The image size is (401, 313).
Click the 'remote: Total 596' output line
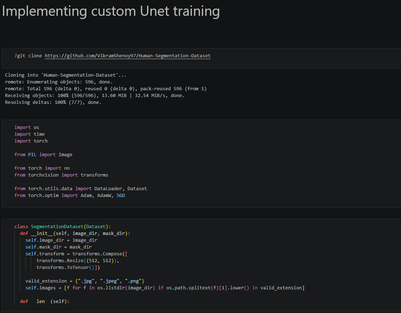[106, 89]
